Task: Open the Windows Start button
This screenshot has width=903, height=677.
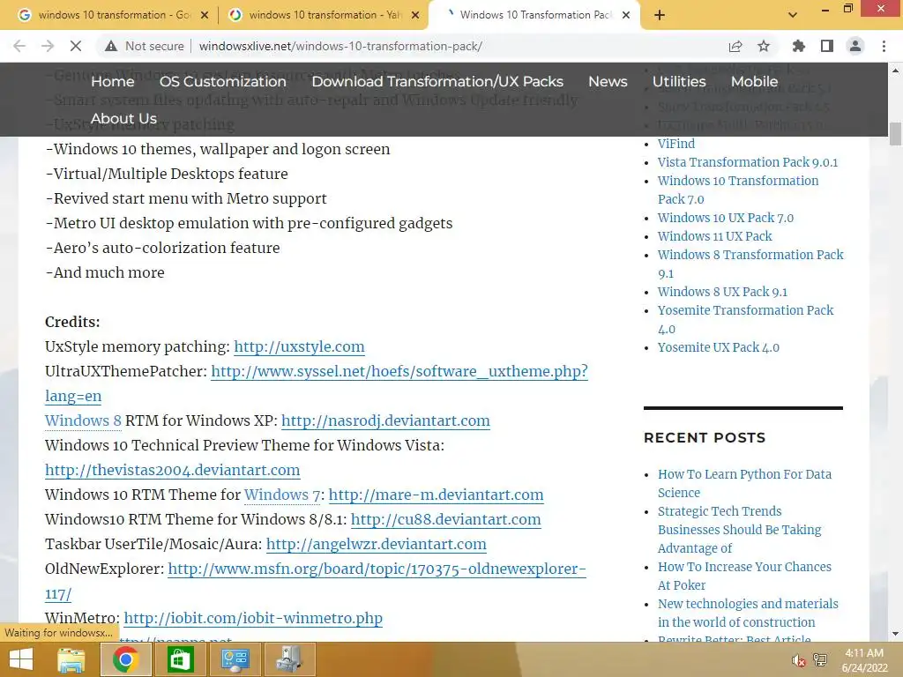Action: coord(21,659)
